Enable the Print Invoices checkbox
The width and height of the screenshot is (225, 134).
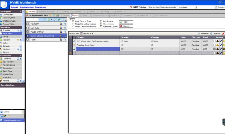pyautogui.click(x=101, y=21)
